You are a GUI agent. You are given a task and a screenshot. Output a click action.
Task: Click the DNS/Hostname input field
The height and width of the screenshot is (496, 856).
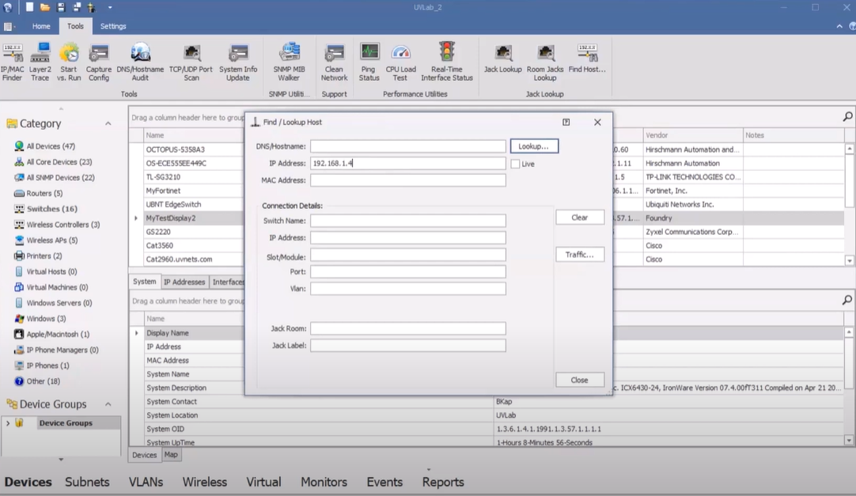407,146
